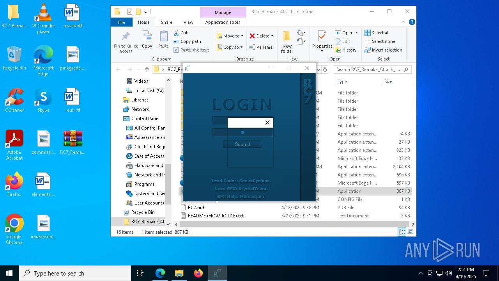Close the small popup over login

coord(267,123)
